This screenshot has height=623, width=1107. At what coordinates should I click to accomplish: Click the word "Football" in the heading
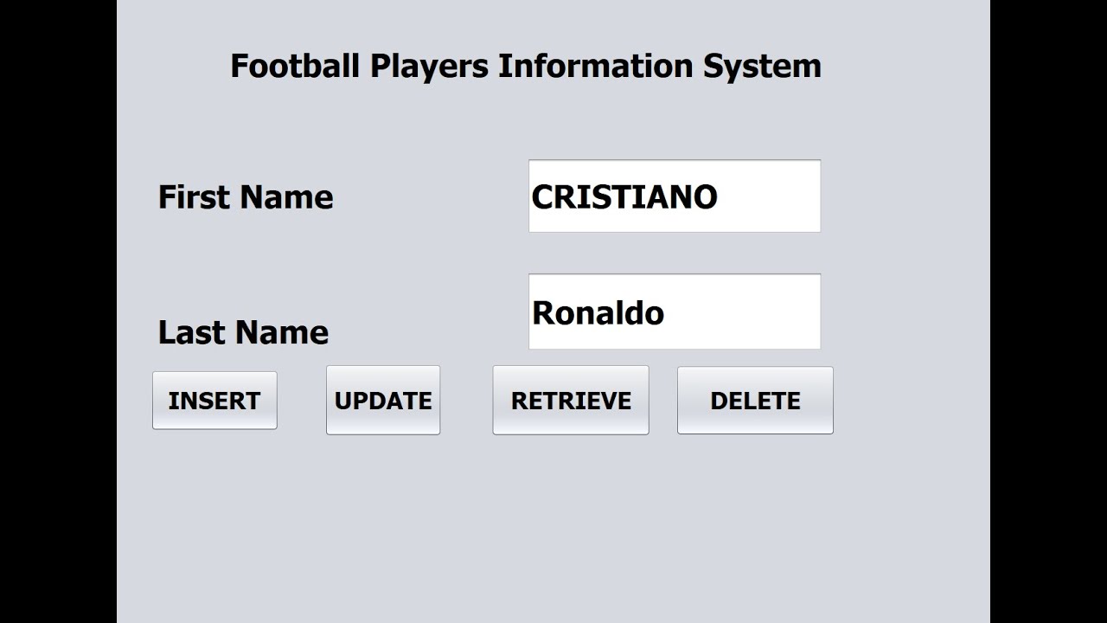(x=294, y=66)
